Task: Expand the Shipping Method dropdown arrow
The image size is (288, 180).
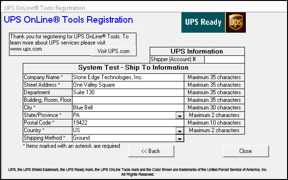Action: point(180,138)
